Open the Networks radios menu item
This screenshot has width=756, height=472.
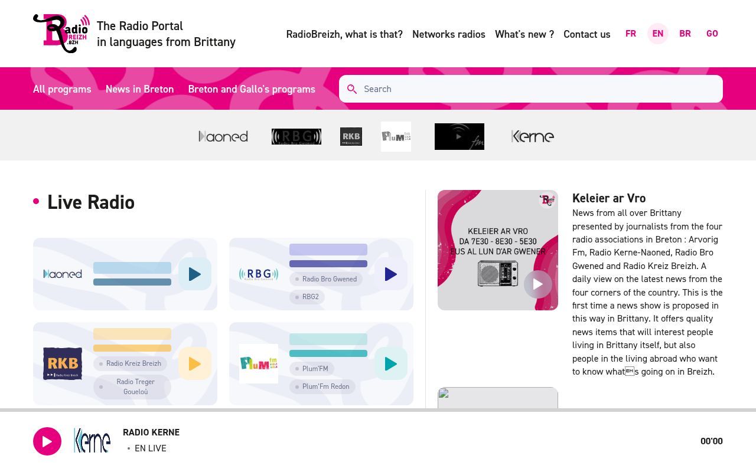[x=449, y=34]
